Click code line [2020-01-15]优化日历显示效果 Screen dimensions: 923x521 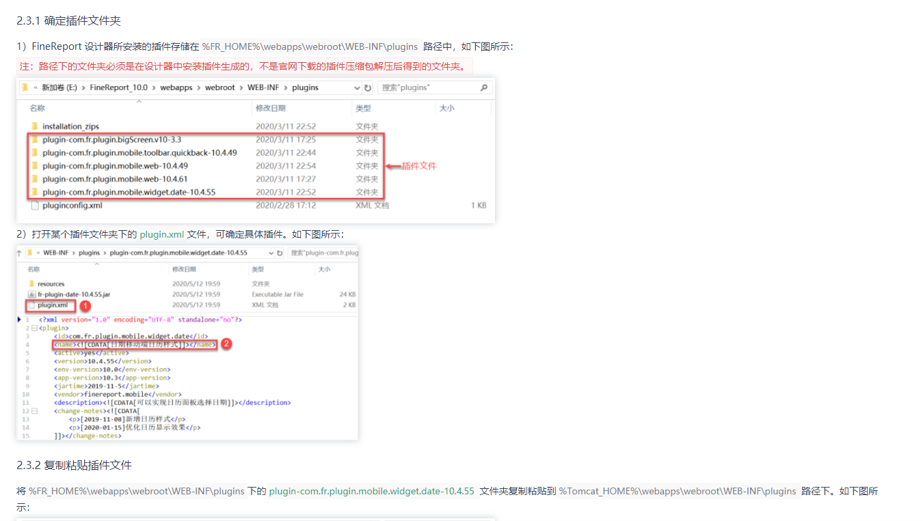pyautogui.click(x=135, y=427)
